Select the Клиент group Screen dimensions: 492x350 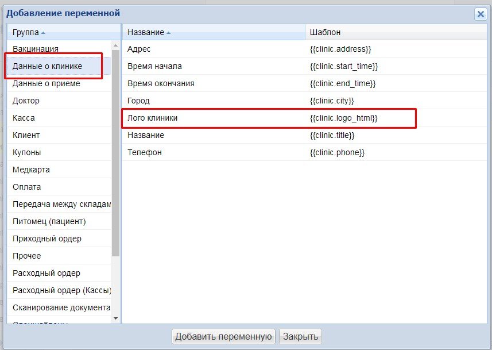pos(26,135)
